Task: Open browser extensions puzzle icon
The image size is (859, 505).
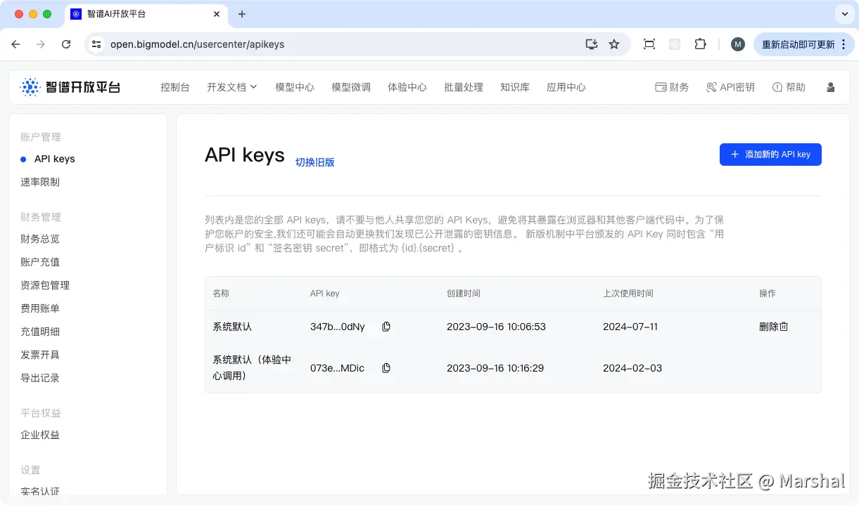Action: (700, 44)
